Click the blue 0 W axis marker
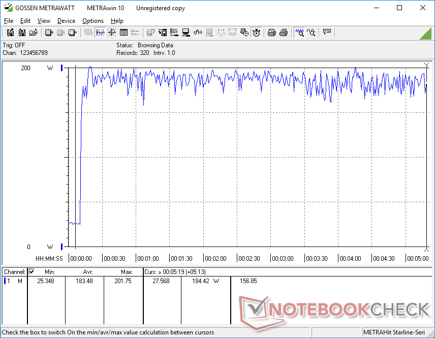The image size is (435, 338). point(61,247)
